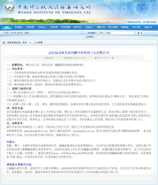Click the 搜索 search button
The height and width of the screenshot is (185, 158).
pos(140,33)
